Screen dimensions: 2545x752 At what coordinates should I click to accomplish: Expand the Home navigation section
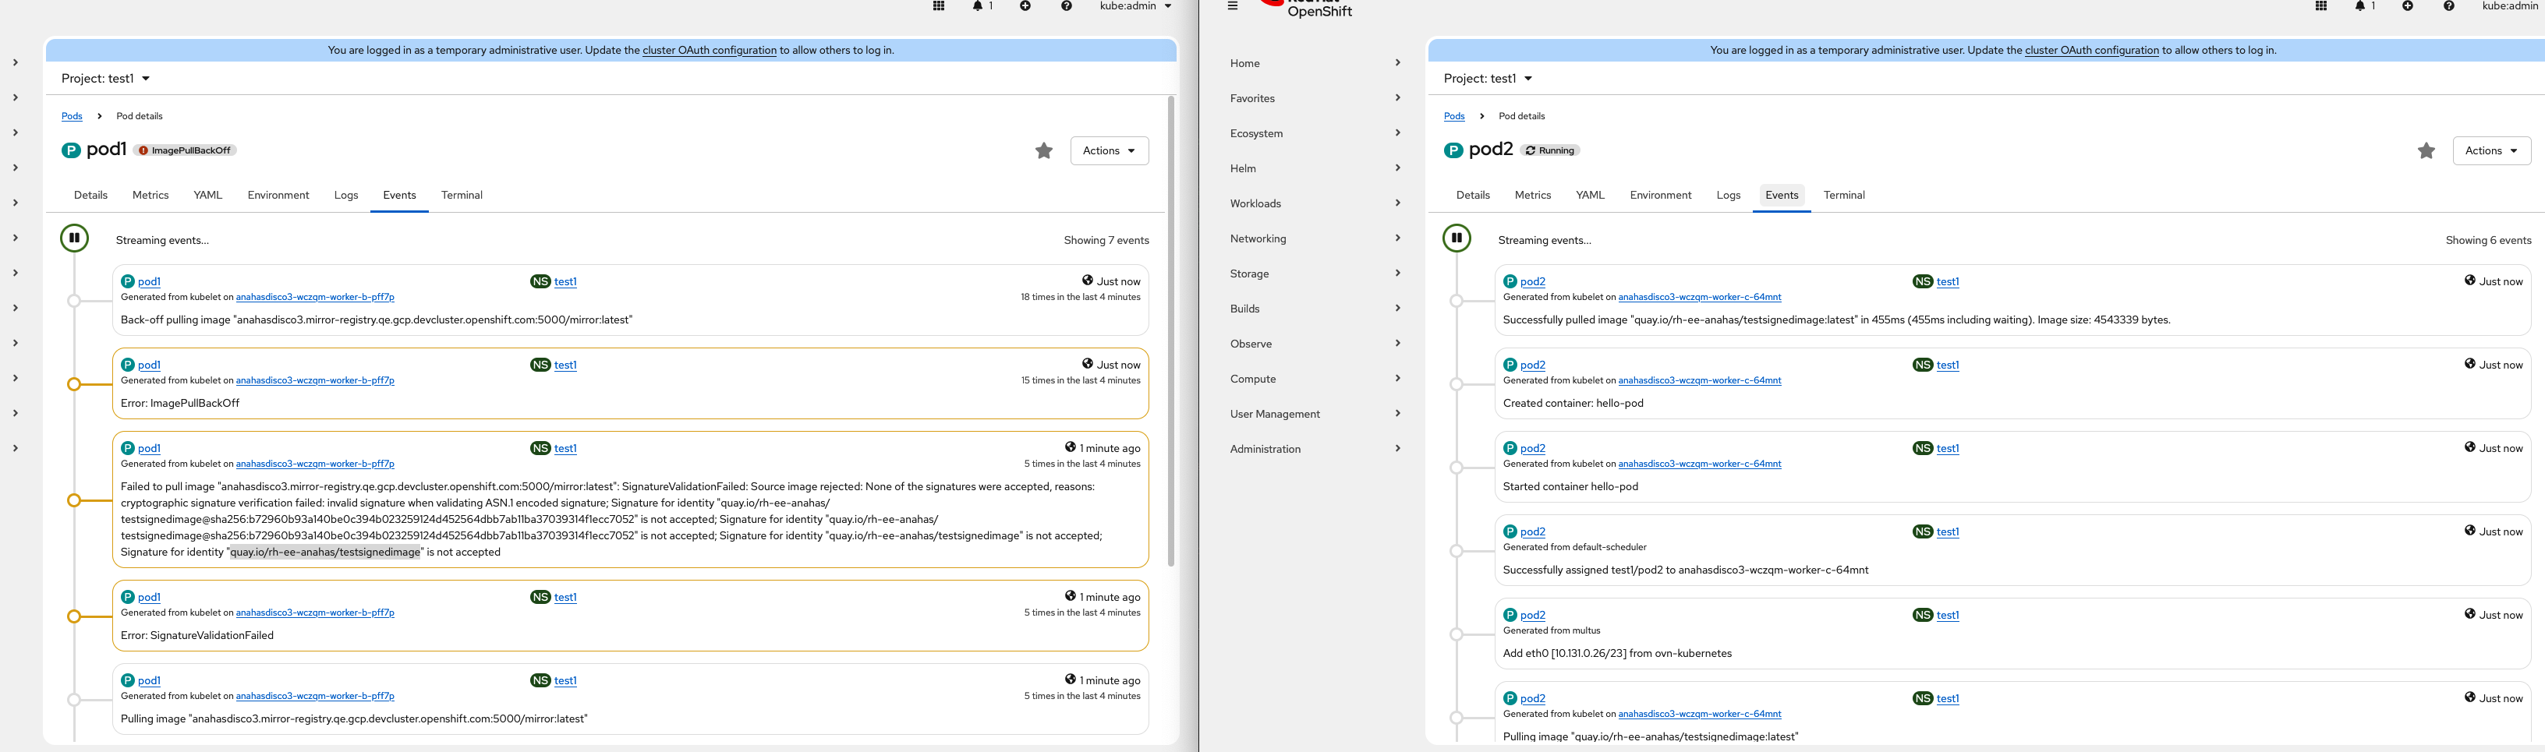coord(1315,63)
